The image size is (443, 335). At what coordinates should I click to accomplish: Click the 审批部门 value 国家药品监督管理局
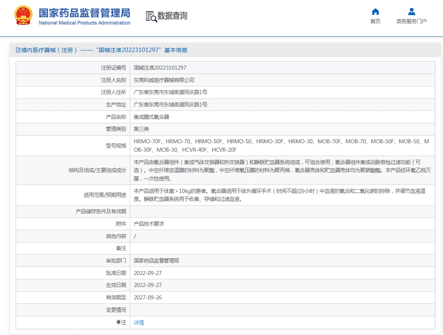tap(156, 261)
